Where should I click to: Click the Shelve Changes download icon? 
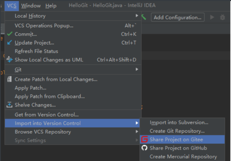9,105
